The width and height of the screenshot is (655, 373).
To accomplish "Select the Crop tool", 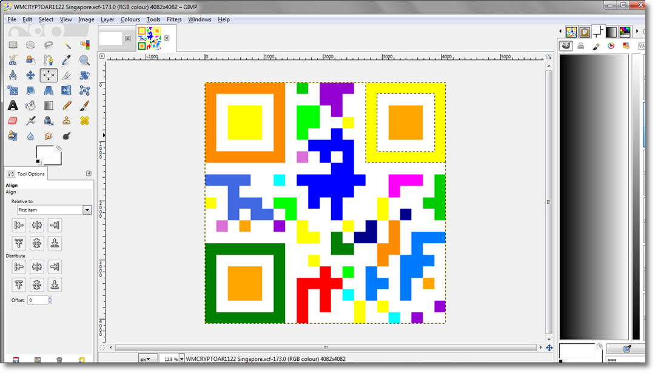I will point(67,75).
